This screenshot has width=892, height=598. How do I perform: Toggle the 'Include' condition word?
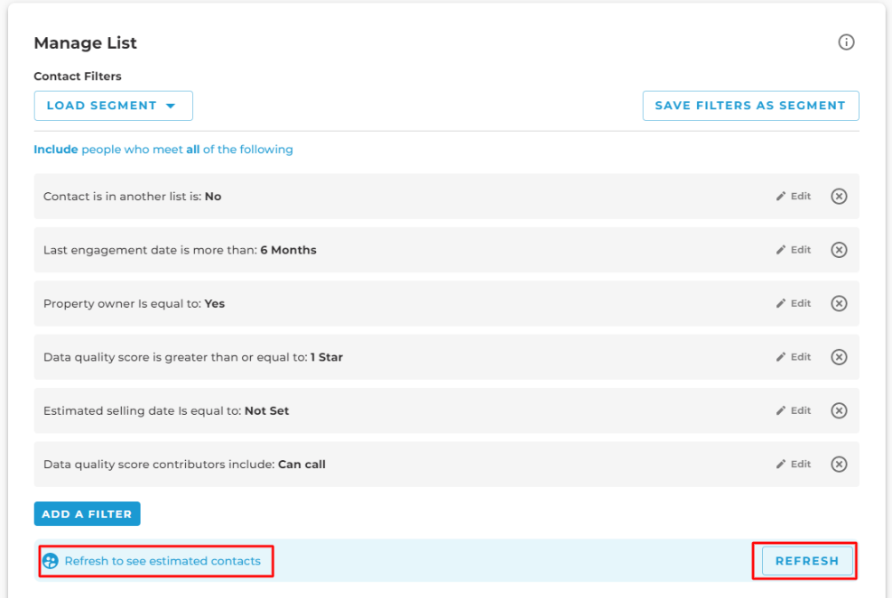coord(56,150)
